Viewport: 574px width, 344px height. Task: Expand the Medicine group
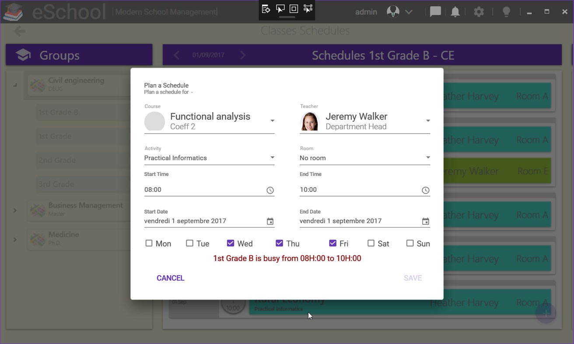point(15,239)
